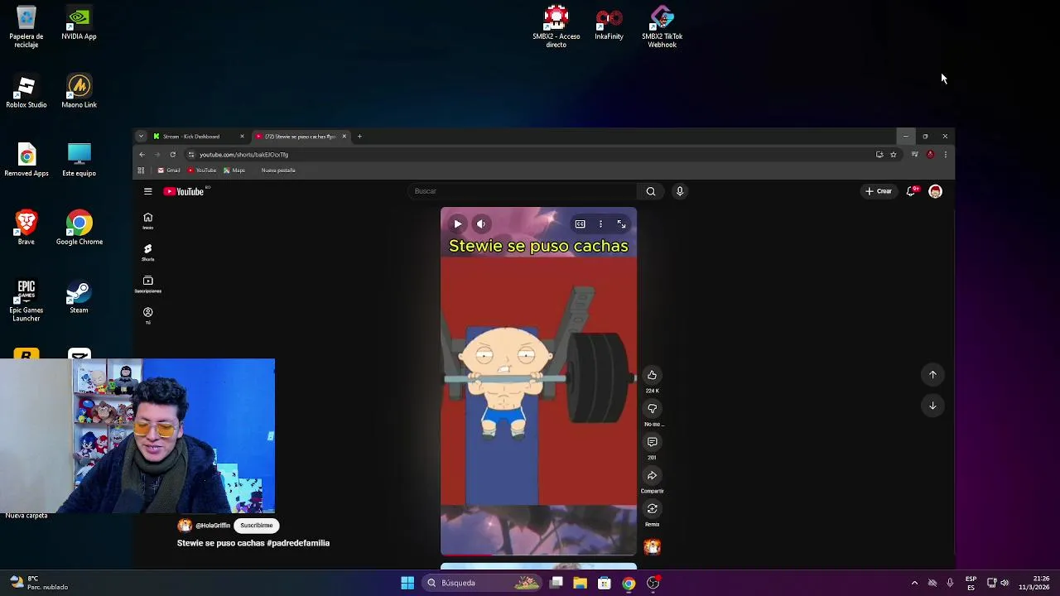Screen dimensions: 1060x596
Task: Open the Maps bookmark
Action: click(234, 171)
